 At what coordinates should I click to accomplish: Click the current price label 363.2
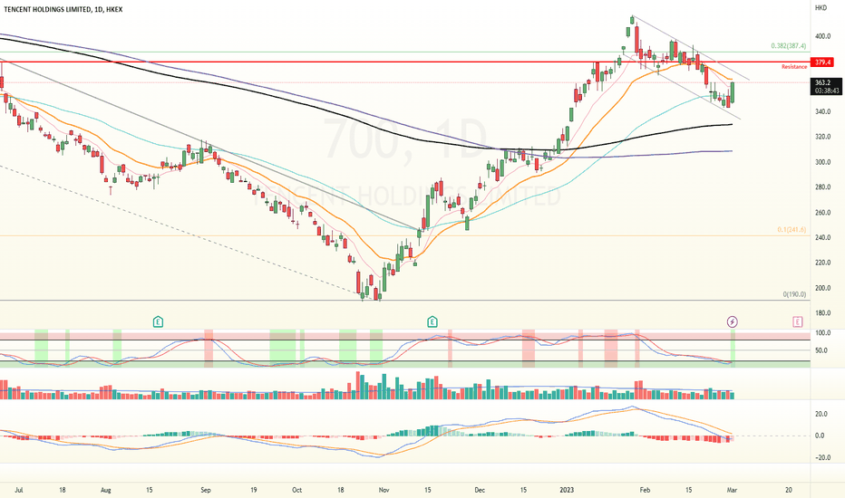point(822,83)
